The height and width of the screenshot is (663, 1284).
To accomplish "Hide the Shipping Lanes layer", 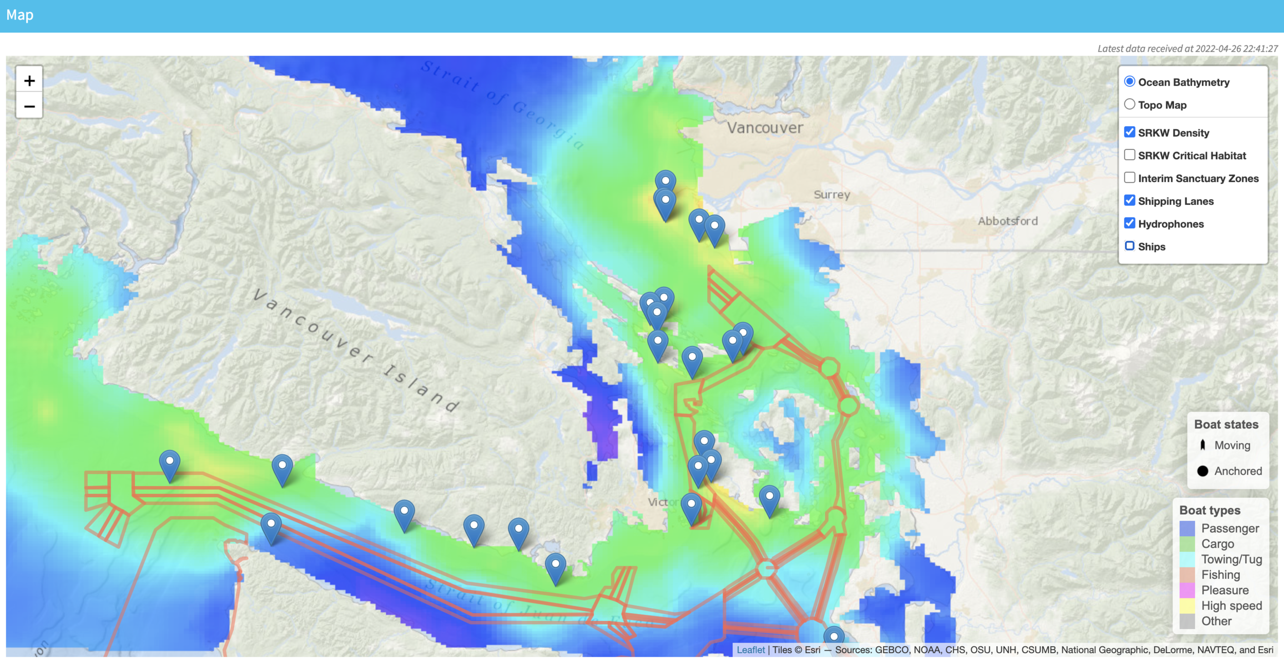I will (1129, 201).
